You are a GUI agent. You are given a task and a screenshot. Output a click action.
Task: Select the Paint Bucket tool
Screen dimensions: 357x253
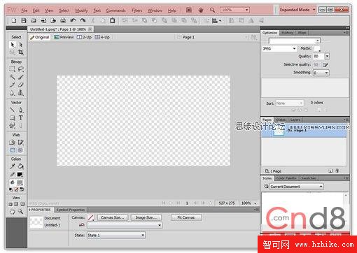coord(21,166)
